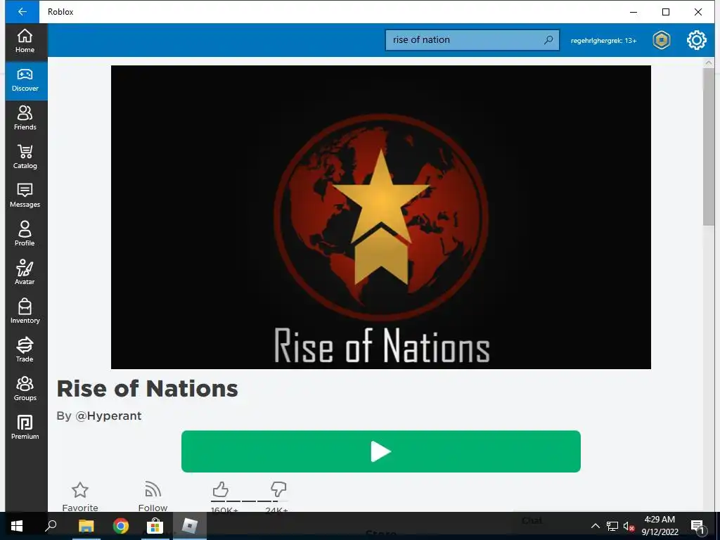Open Windows taskbar search
The height and width of the screenshot is (540, 720).
pos(51,526)
